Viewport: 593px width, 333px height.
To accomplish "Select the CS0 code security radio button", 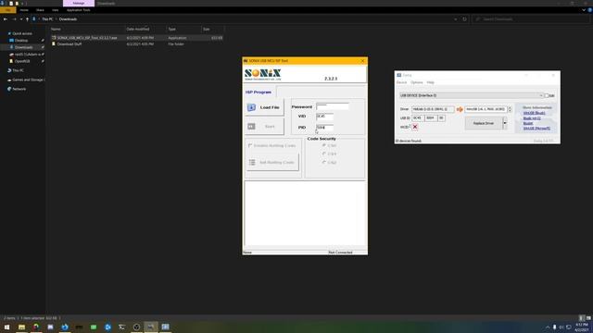I will tap(324, 145).
